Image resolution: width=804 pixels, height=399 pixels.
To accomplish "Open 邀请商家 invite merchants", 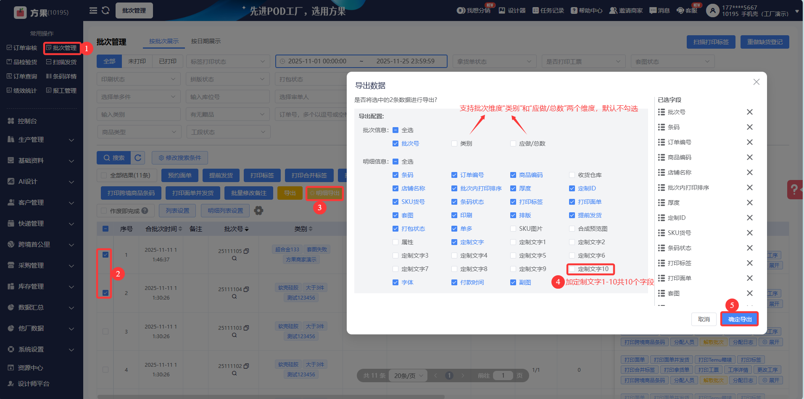I will 626,10.
